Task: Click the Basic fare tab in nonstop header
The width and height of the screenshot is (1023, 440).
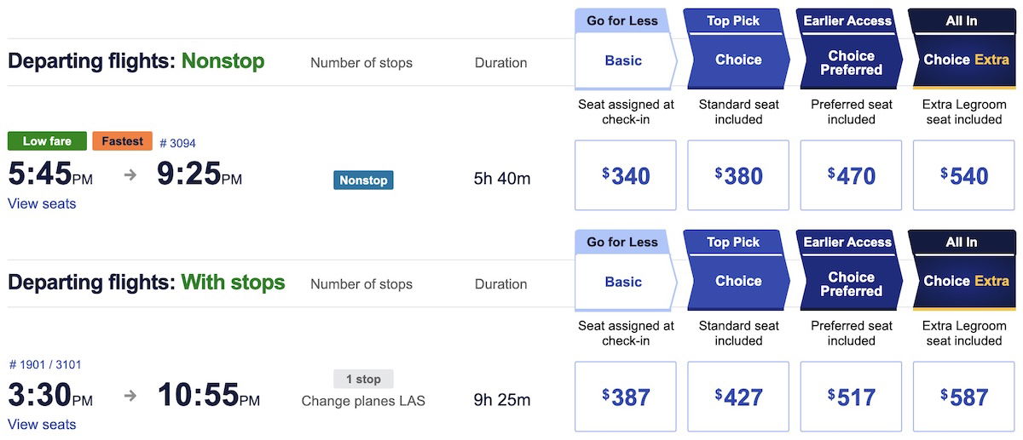Action: [x=623, y=60]
